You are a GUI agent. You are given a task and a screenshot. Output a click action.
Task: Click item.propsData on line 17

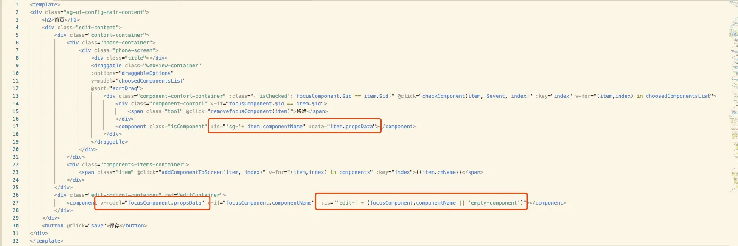(352, 127)
